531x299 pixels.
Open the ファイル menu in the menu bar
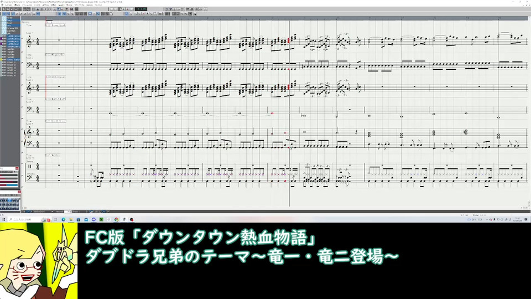tap(8, 5)
